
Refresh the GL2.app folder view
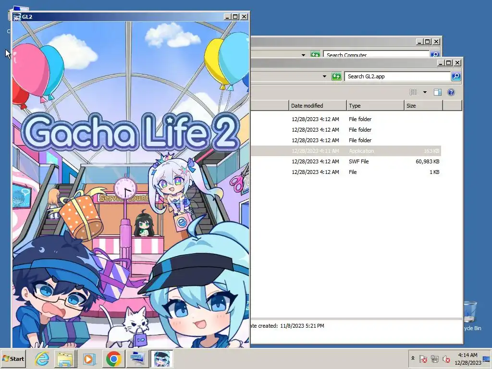point(336,76)
